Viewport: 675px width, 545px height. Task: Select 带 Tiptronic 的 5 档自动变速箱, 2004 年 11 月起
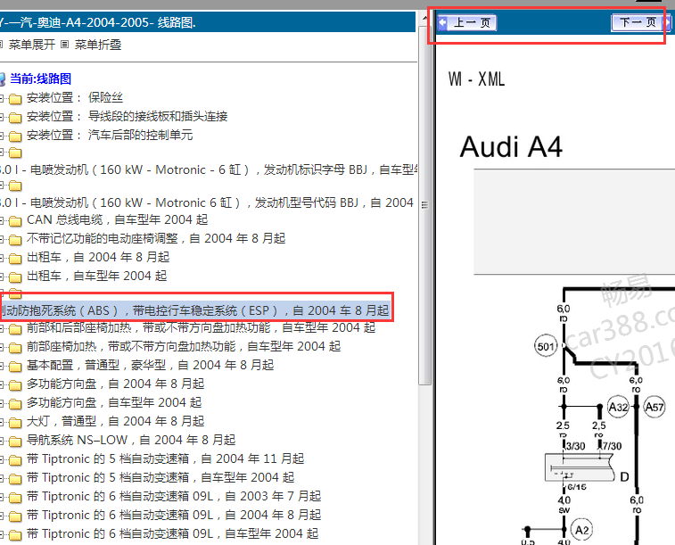tap(165, 458)
